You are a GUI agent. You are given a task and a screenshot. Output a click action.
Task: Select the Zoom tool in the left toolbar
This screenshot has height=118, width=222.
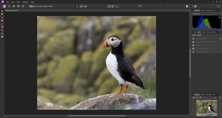click(x=2, y=14)
